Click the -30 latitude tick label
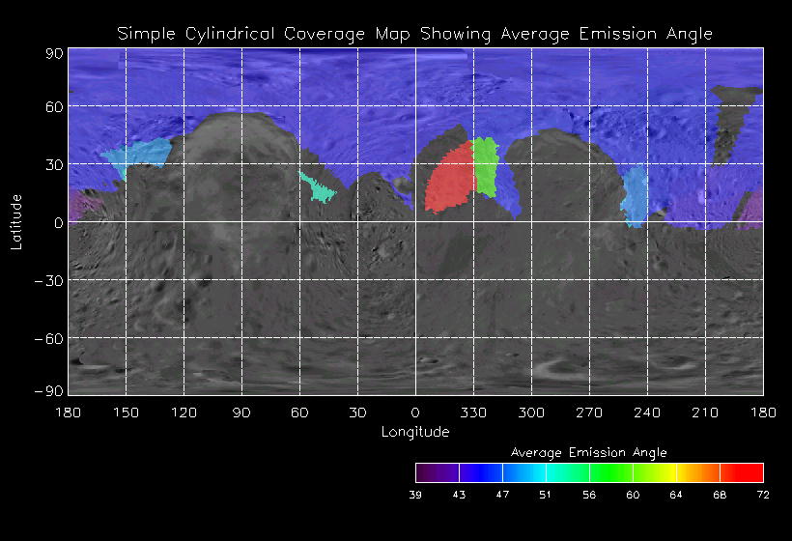 [52, 280]
